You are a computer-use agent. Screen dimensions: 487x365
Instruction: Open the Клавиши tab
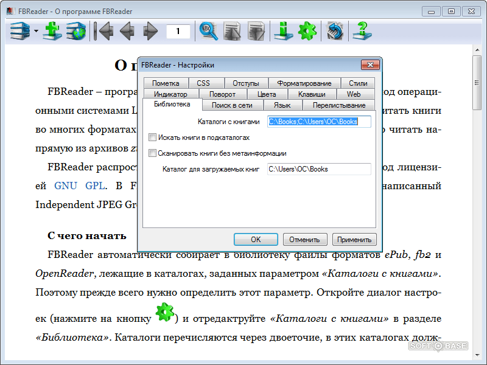coord(312,94)
